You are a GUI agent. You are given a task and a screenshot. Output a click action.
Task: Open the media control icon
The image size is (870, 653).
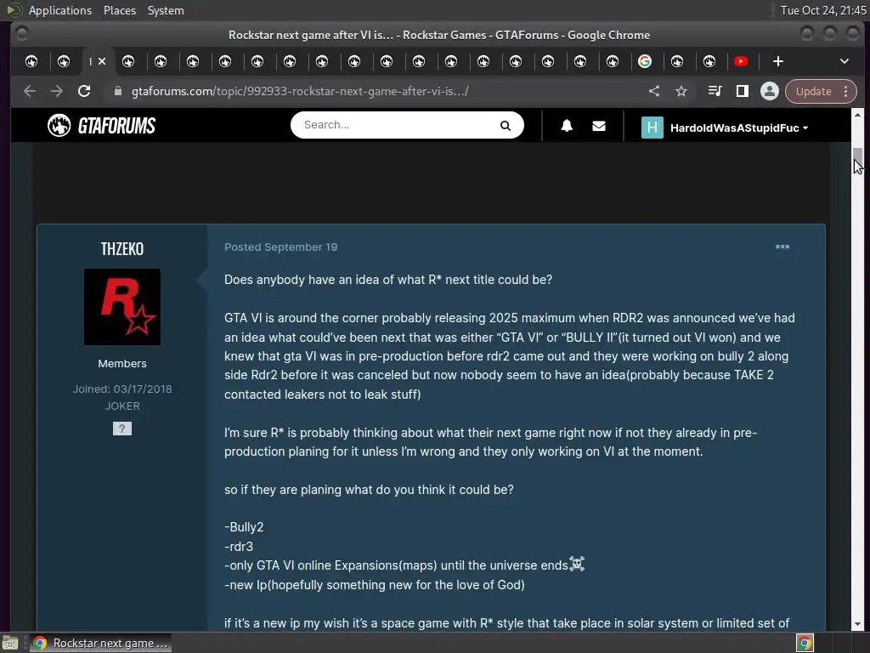715,91
